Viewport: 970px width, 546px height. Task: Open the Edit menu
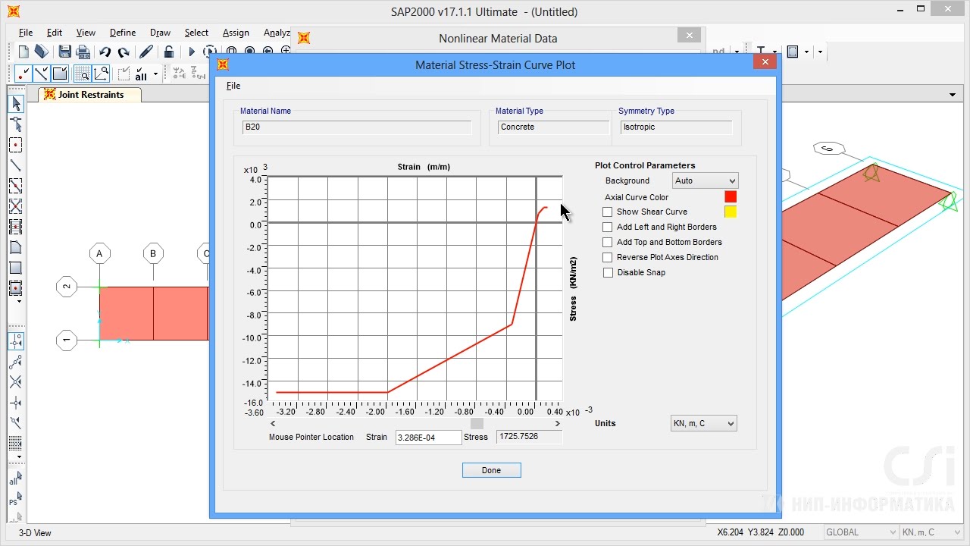tap(55, 33)
